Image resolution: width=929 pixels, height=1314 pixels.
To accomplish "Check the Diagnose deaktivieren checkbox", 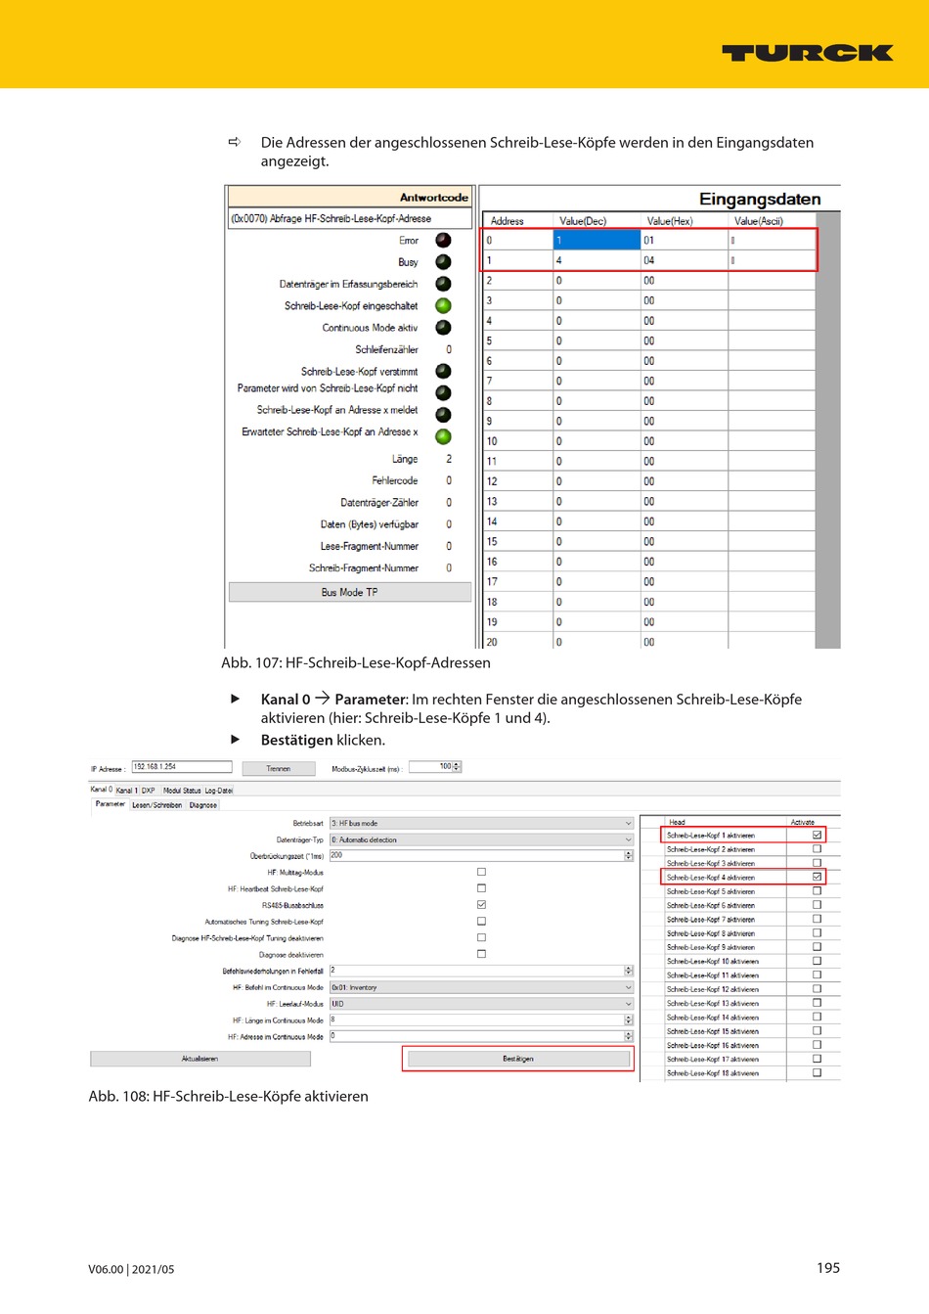I will tap(481, 954).
